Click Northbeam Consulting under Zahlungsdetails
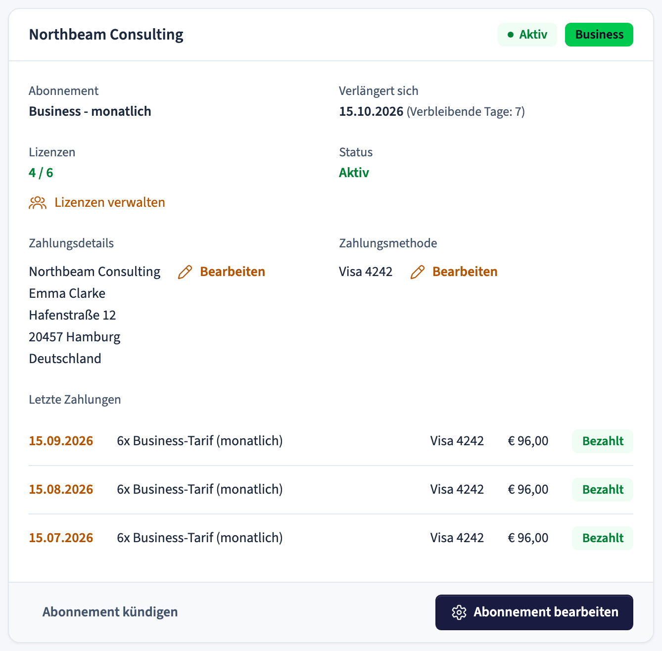 tap(95, 272)
